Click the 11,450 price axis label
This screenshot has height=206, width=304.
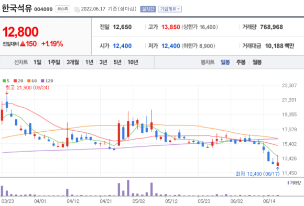tap(289, 173)
